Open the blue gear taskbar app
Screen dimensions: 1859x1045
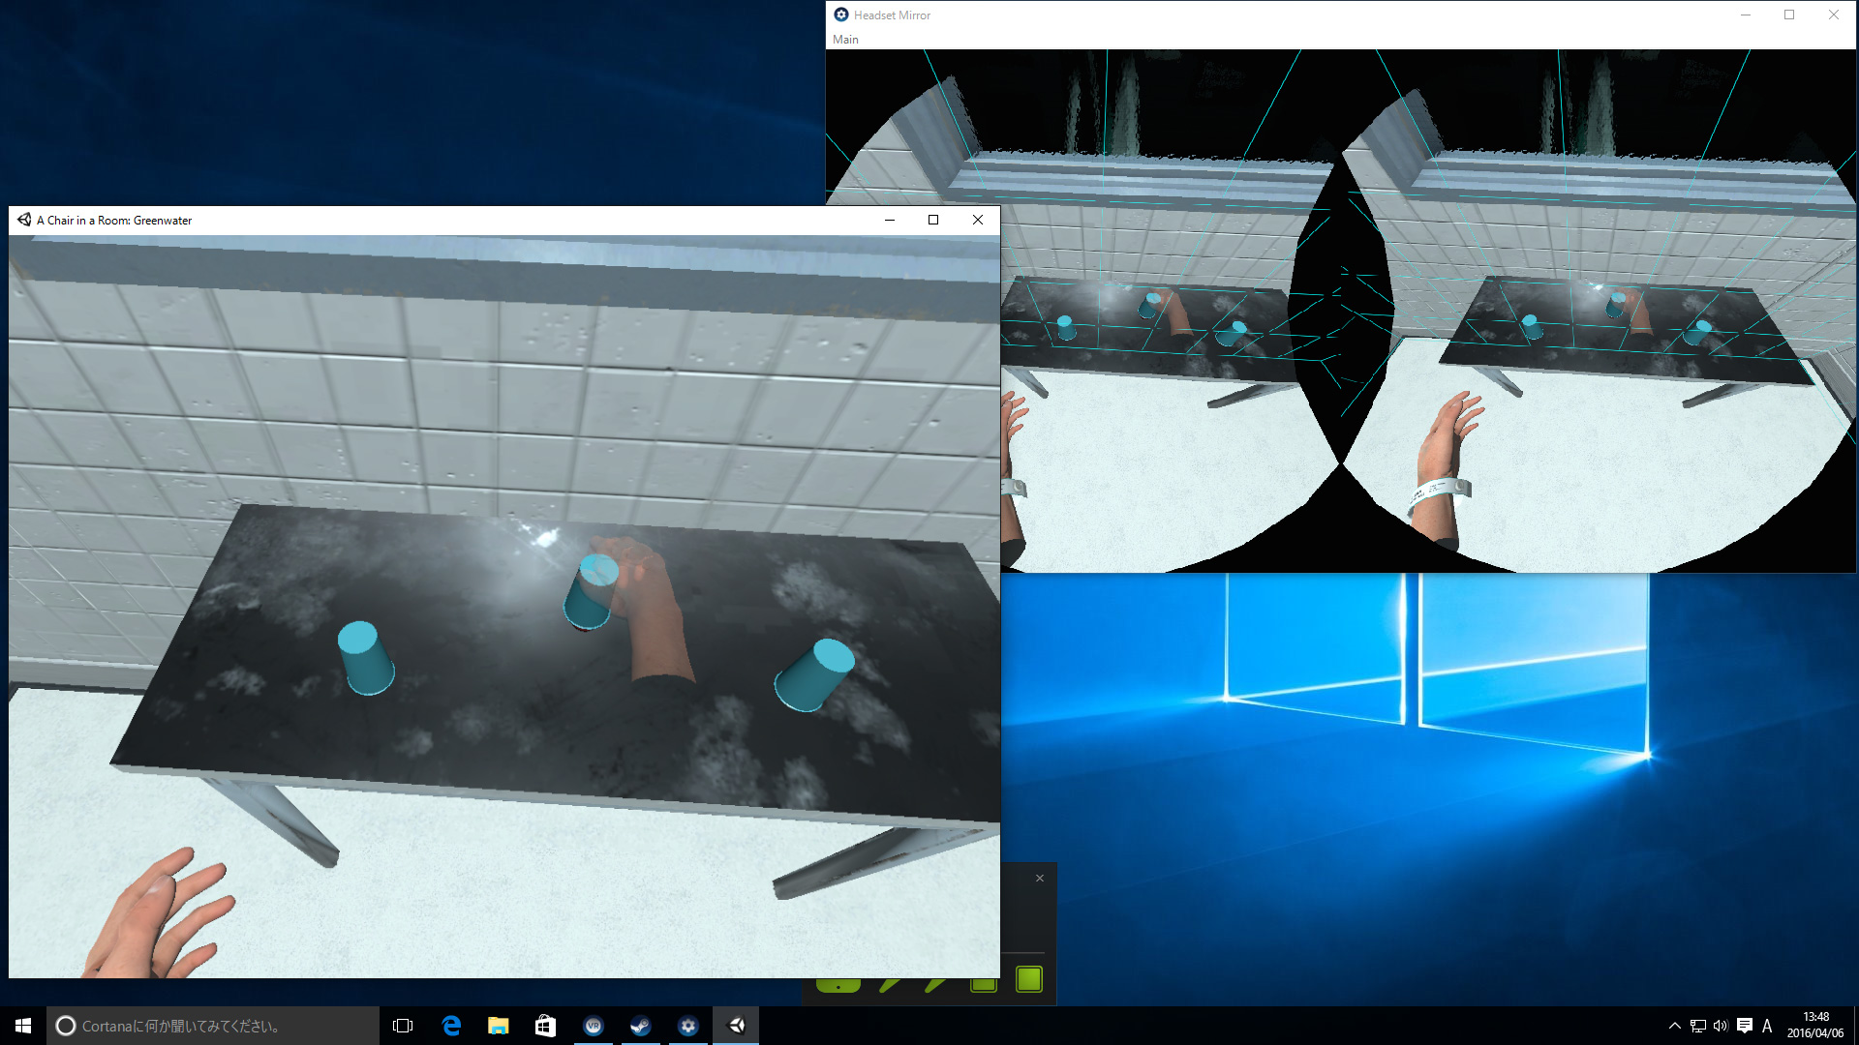687,1026
